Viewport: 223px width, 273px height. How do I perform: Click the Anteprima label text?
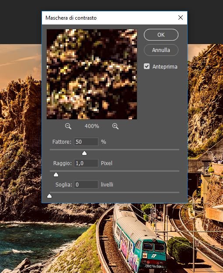coord(165,67)
